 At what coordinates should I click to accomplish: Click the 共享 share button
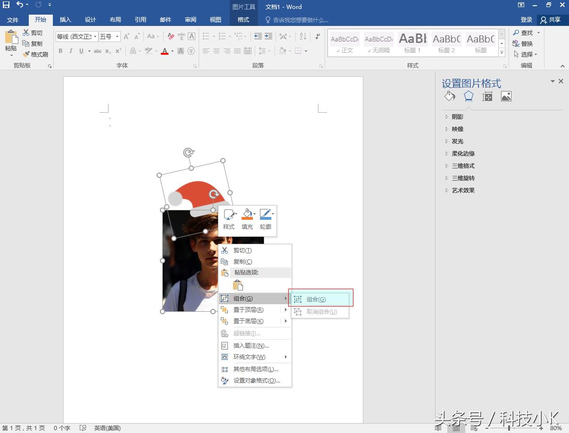[550, 19]
